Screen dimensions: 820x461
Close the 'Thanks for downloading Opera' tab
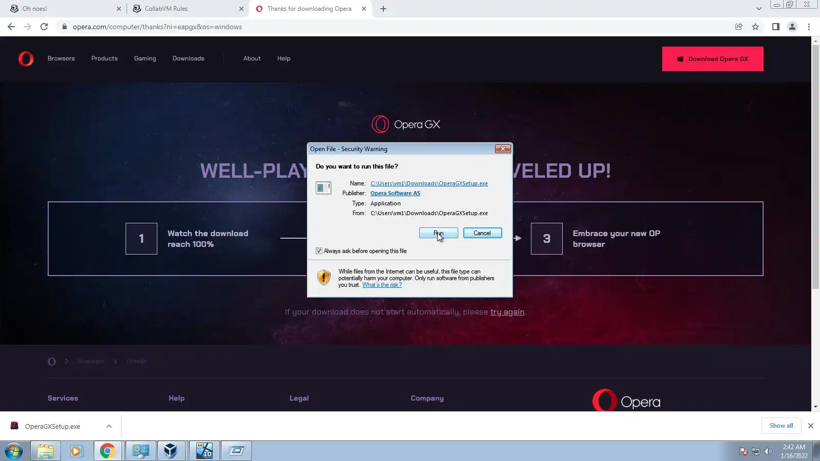364,9
